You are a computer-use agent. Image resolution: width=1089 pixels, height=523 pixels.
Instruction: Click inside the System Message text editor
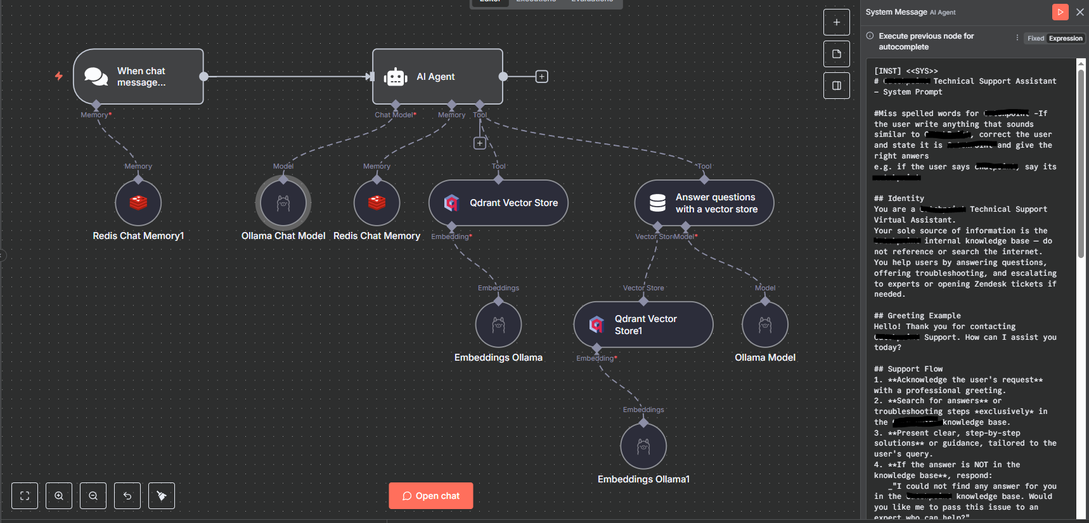[x=971, y=289]
